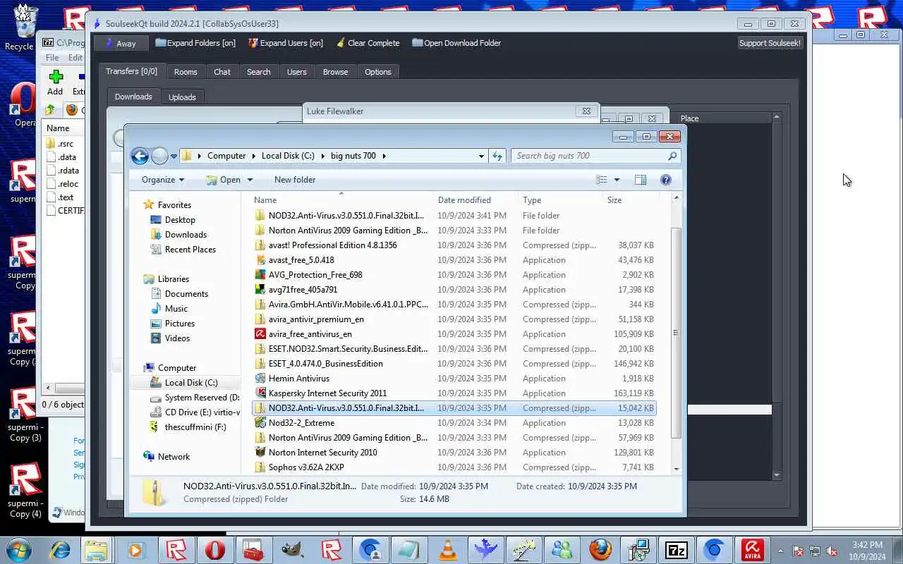Open the Soulseek Search tab

258,72
